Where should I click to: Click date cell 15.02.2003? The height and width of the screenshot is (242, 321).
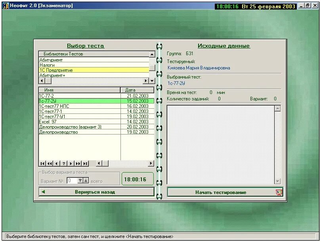point(138,101)
